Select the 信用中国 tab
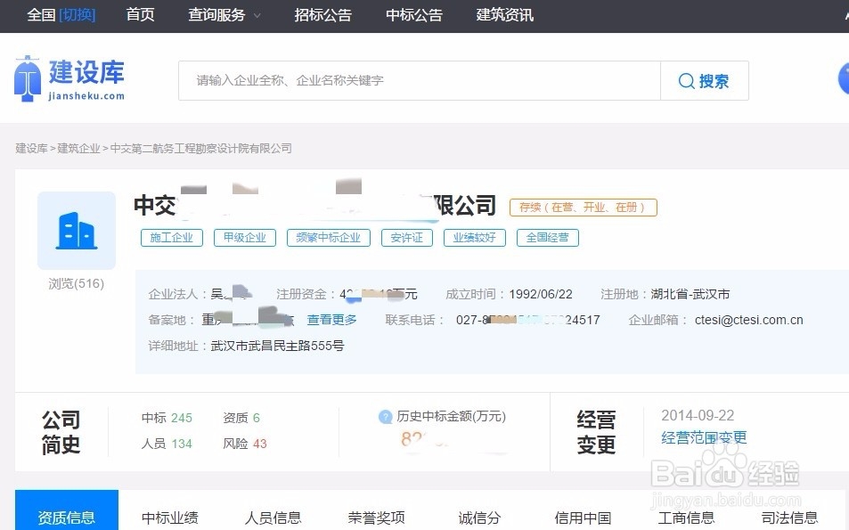This screenshot has width=849, height=530. point(584,518)
